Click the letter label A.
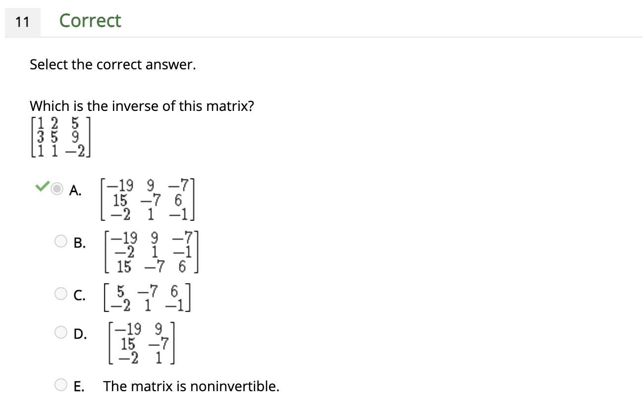The width and height of the screenshot is (643, 407). point(76,191)
